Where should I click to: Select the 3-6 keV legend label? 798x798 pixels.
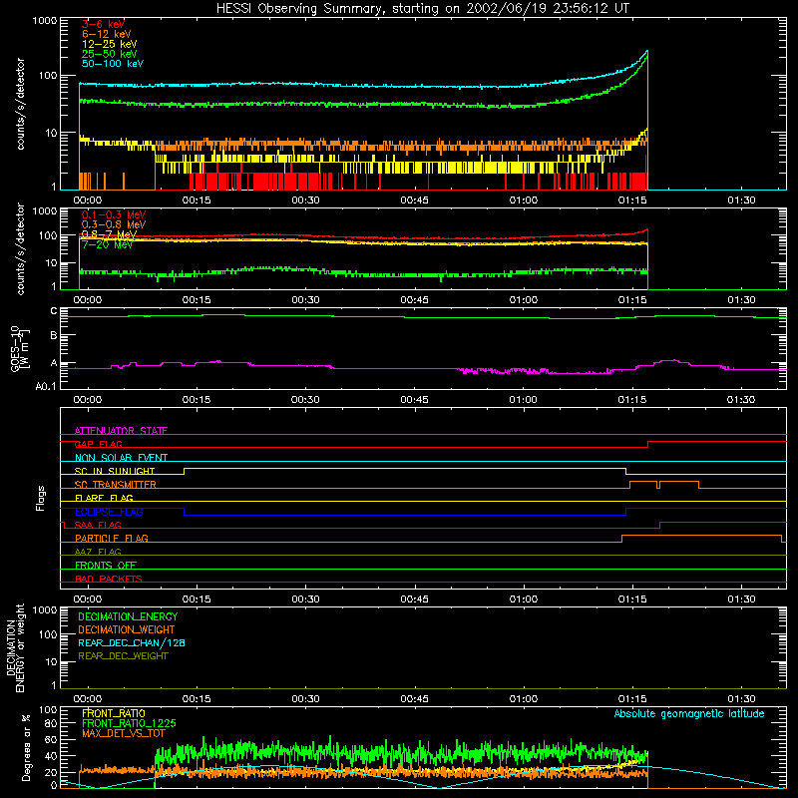[104, 24]
